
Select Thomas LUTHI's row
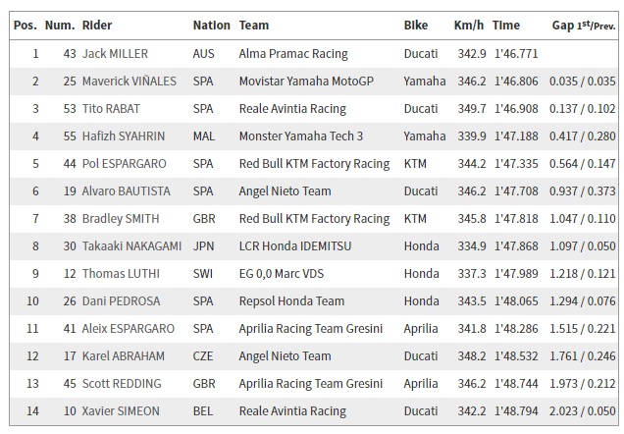(x=120, y=273)
